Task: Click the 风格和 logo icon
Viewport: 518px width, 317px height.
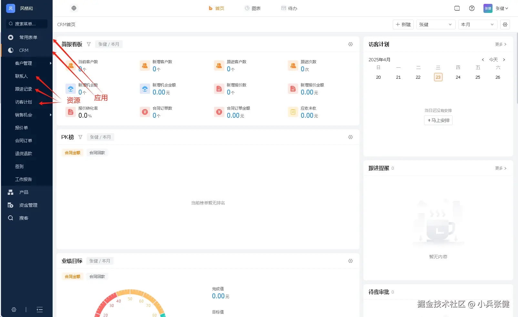Action: click(x=11, y=8)
